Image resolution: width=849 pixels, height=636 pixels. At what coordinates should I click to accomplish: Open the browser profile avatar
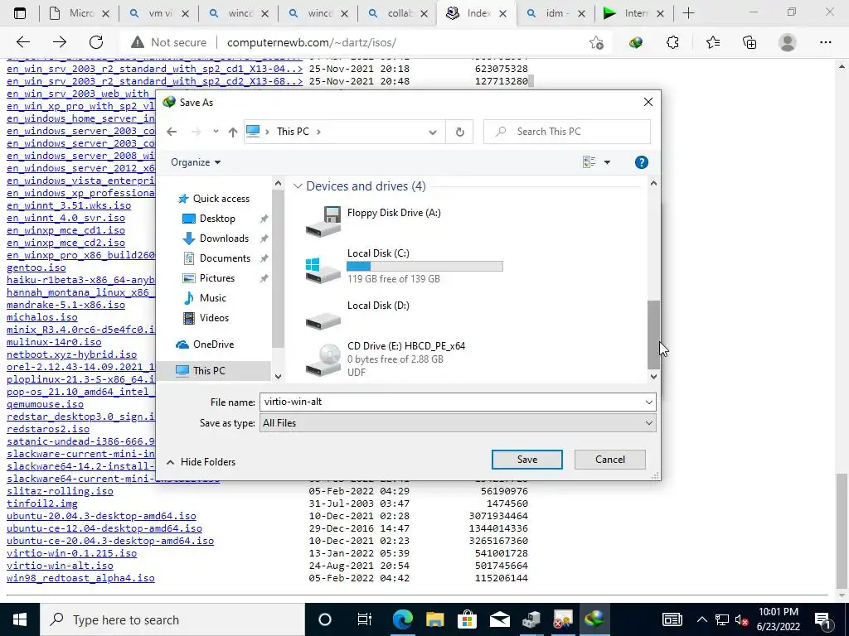788,42
